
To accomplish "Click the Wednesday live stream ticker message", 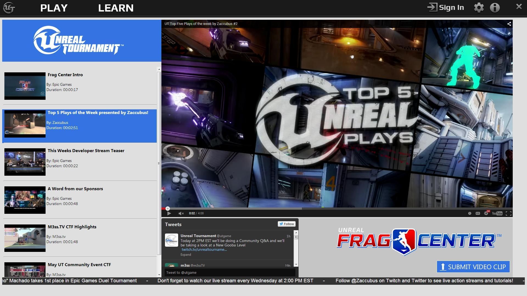I will coord(235,281).
